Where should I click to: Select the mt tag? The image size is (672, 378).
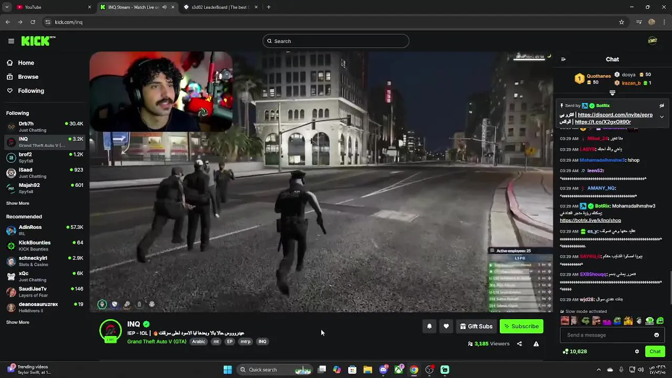tap(216, 342)
